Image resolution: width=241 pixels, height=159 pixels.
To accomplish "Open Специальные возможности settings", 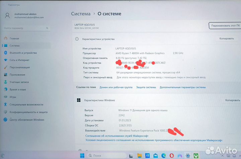I will (x=26, y=104).
